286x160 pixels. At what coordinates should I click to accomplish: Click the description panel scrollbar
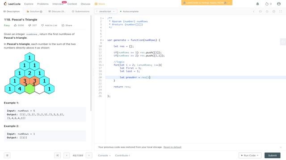click(x=91, y=64)
